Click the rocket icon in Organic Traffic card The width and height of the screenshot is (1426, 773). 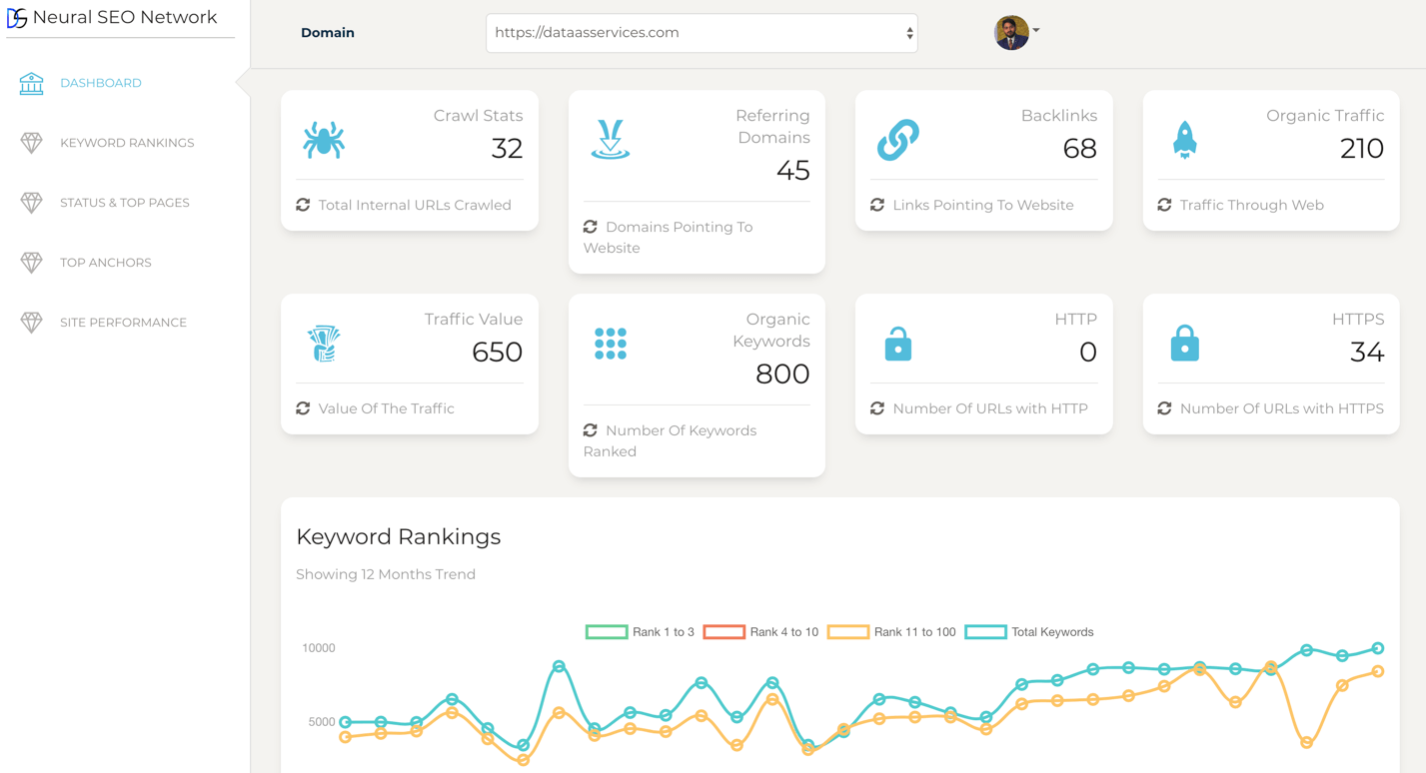point(1184,140)
